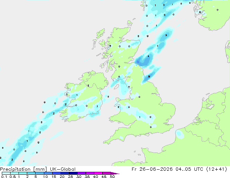Click the "Precipitation" title text
Image resolution: width=230 pixels, height=178 pixels.
click(x=15, y=169)
